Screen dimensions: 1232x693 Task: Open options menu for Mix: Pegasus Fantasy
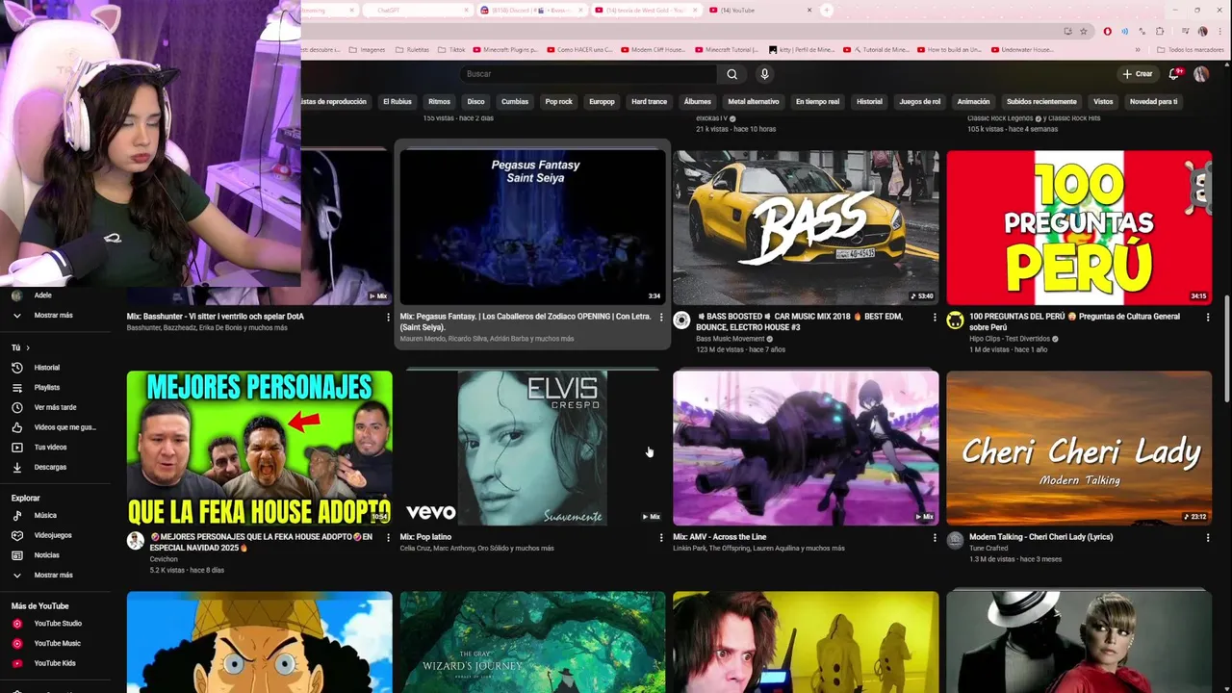tap(661, 317)
